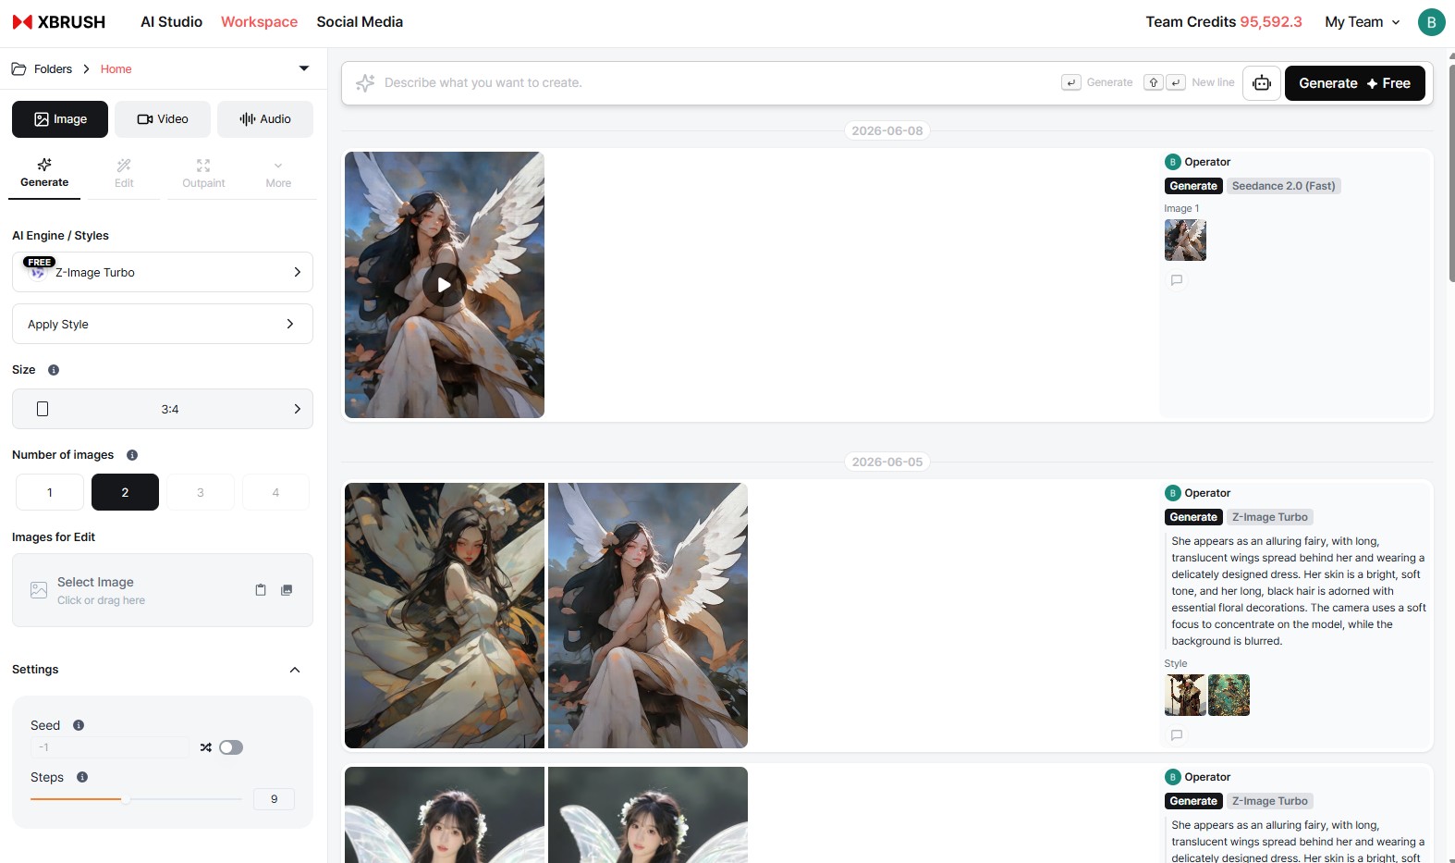
Task: Click the Seedance 2.0 (Fast) tag
Action: [x=1283, y=186]
